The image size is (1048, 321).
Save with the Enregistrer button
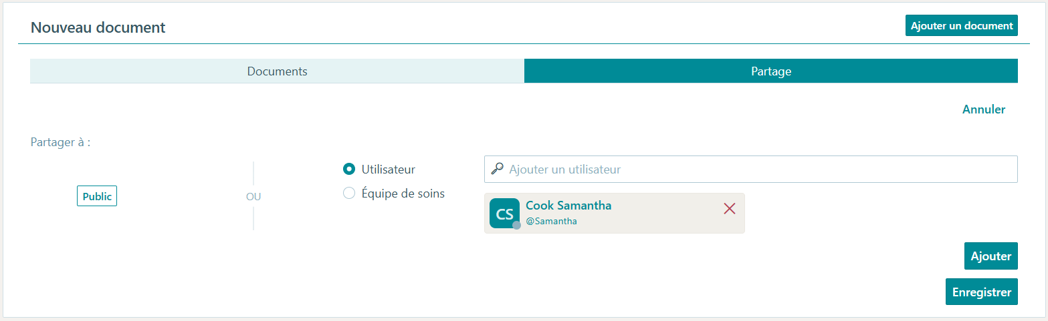pos(982,292)
